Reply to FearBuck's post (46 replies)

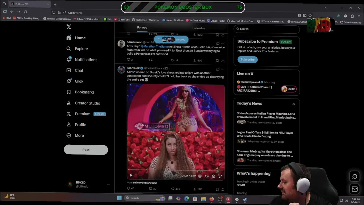click(131, 188)
